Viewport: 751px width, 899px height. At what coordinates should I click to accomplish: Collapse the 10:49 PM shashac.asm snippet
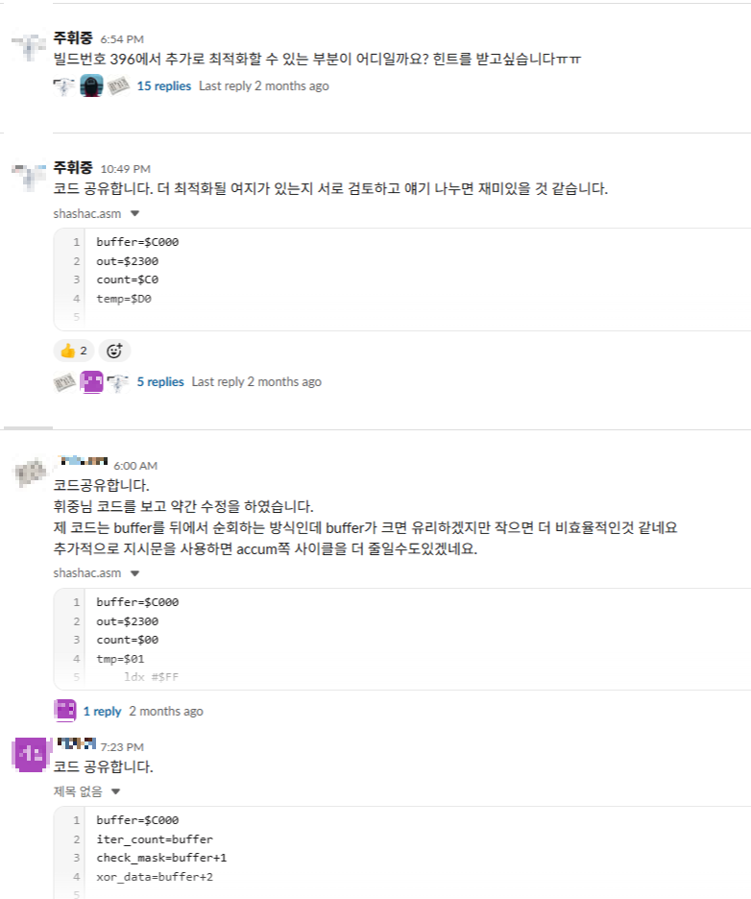(x=135, y=214)
